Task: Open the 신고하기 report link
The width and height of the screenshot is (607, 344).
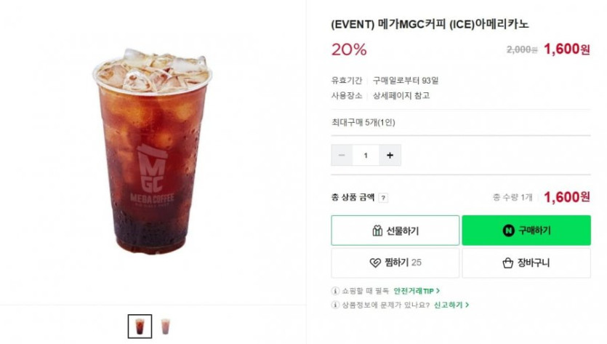Action: coord(451,305)
